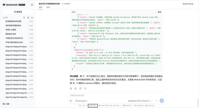Click the plus attachment icon
The image size is (199, 108).
coord(71,101)
